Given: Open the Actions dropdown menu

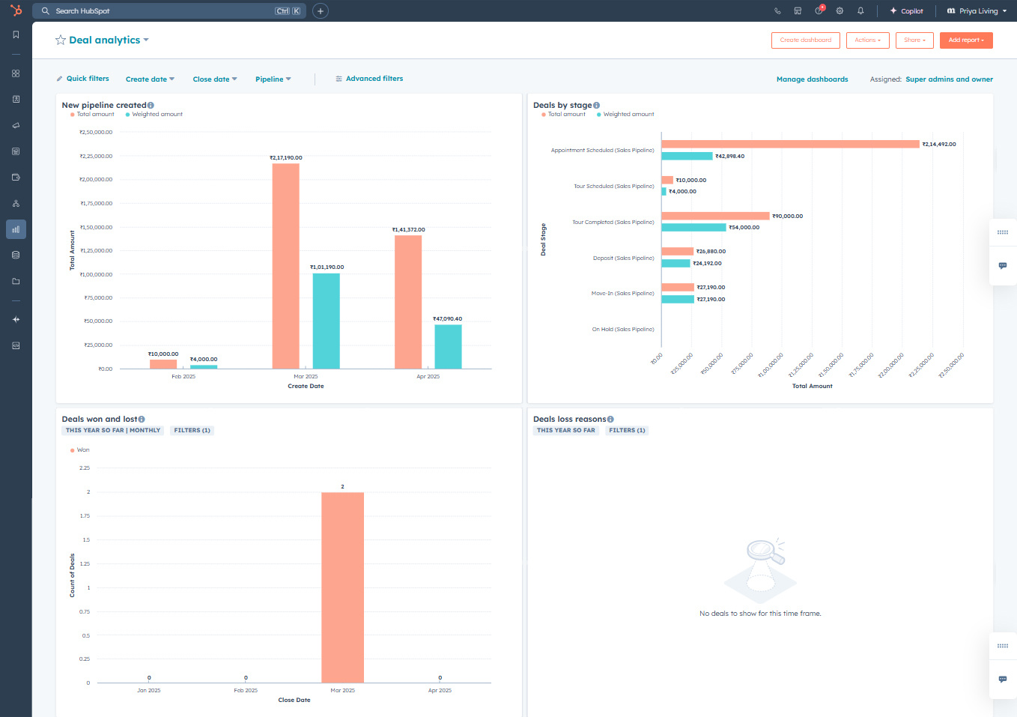Looking at the screenshot, I should pos(867,40).
